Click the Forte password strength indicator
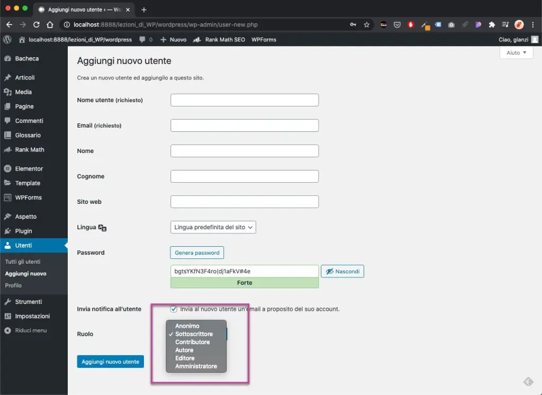Screen dimensions: 542x395 pos(245,283)
